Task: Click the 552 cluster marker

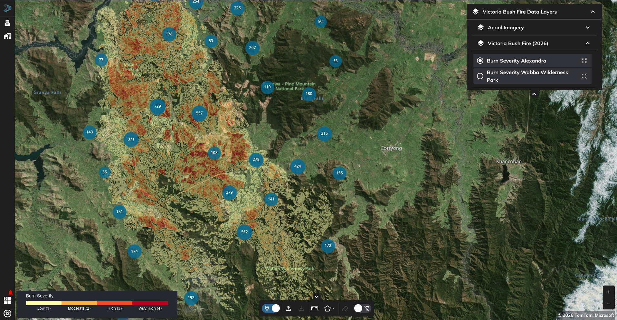Action: coord(244,232)
